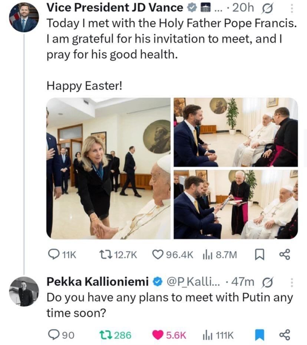
Task: Remove bookmark from Pekka's reply
Action: (x=260, y=335)
